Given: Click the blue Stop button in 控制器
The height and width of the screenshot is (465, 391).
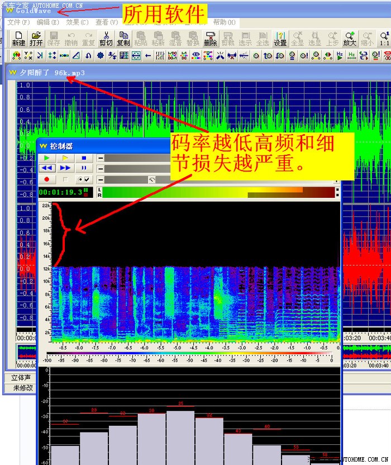Looking at the screenshot, I should (84, 158).
